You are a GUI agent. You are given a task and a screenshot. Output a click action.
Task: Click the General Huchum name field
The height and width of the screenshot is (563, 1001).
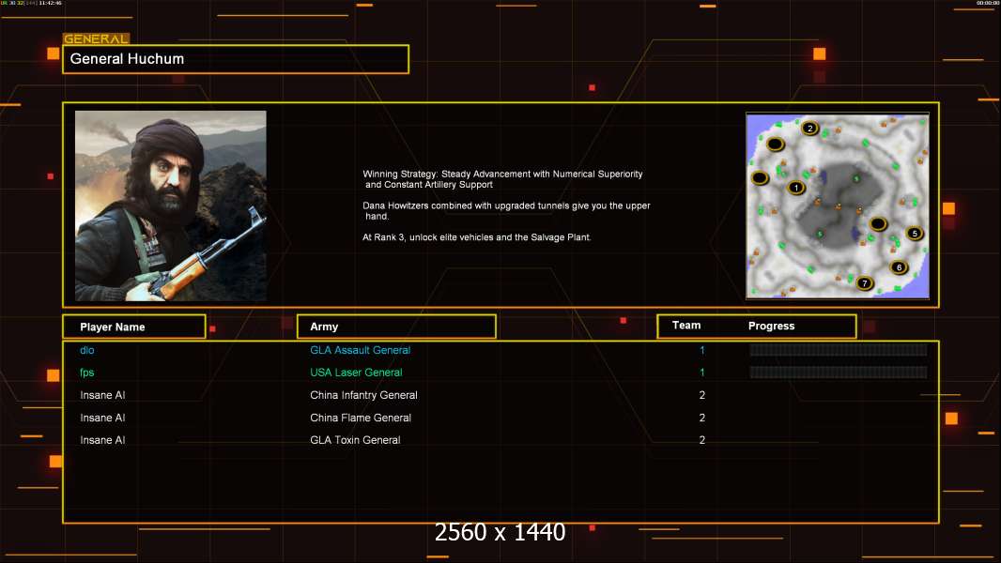pyautogui.click(x=236, y=59)
